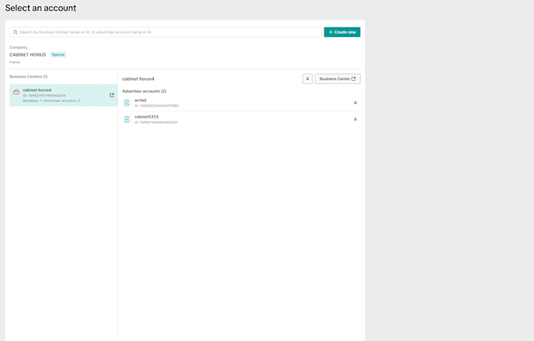
Task: Click the CABINET HORUS company name
Action: tap(27, 54)
